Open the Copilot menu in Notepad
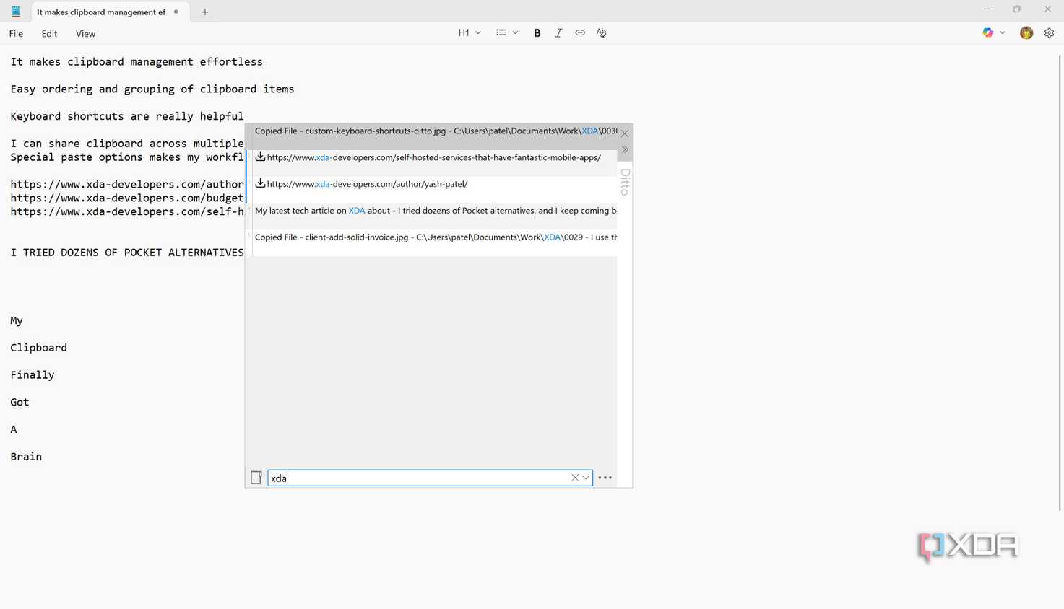 point(994,33)
